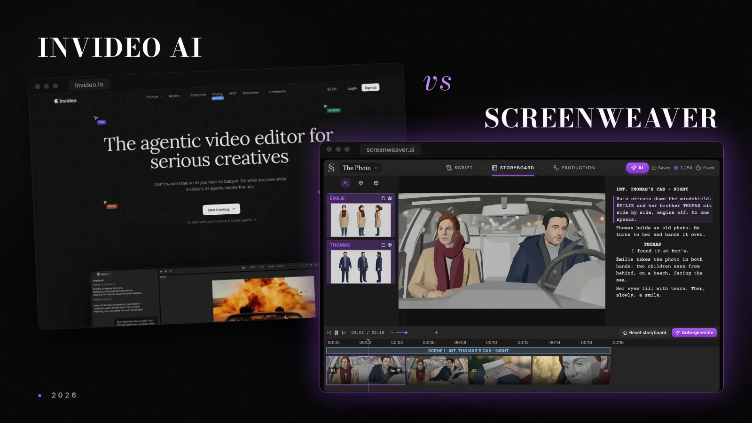Open the EN language selector on invideo
Viewport: 752px width, 423px height.
(333, 89)
